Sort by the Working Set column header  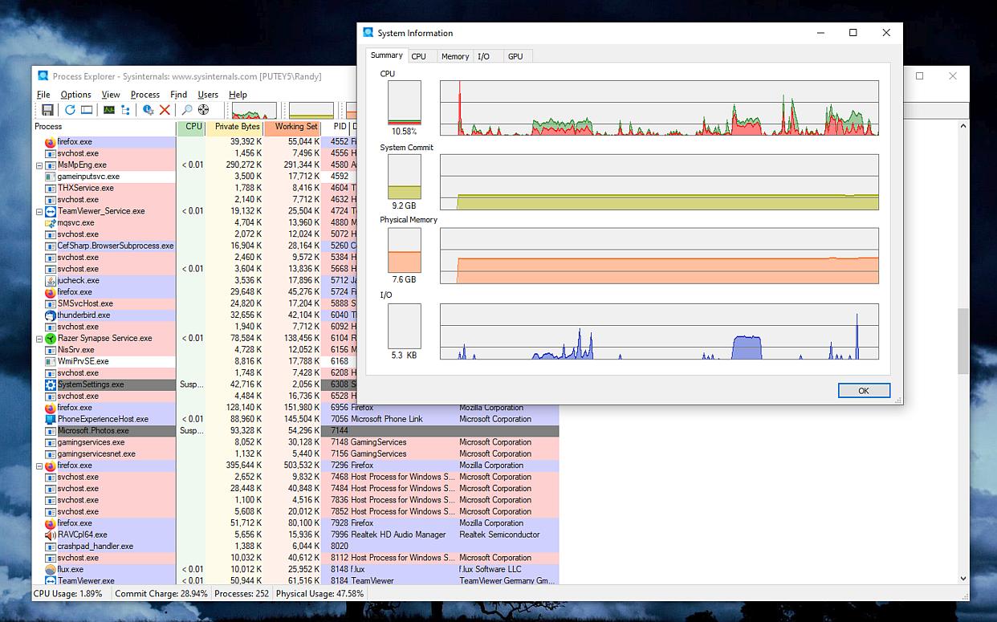292,127
